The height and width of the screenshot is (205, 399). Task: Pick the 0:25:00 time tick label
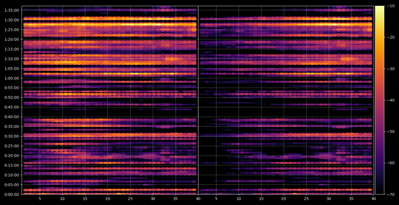click(x=12, y=146)
